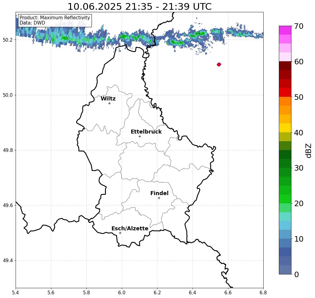Click the plus marker below Findel
The width and height of the screenshot is (315, 298).
tap(159, 198)
